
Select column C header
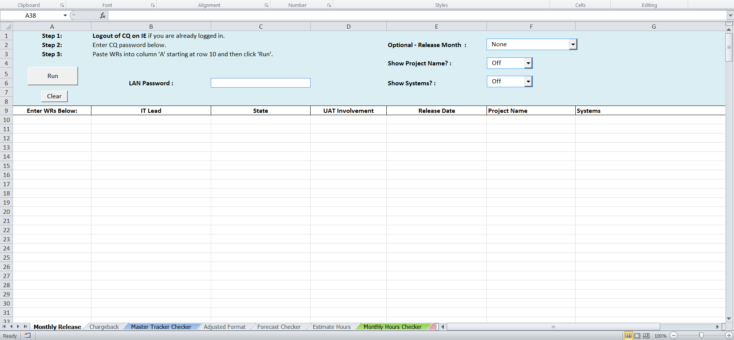[x=260, y=26]
